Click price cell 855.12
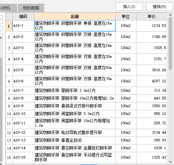The height and width of the screenshot is (165, 174). click(x=152, y=114)
